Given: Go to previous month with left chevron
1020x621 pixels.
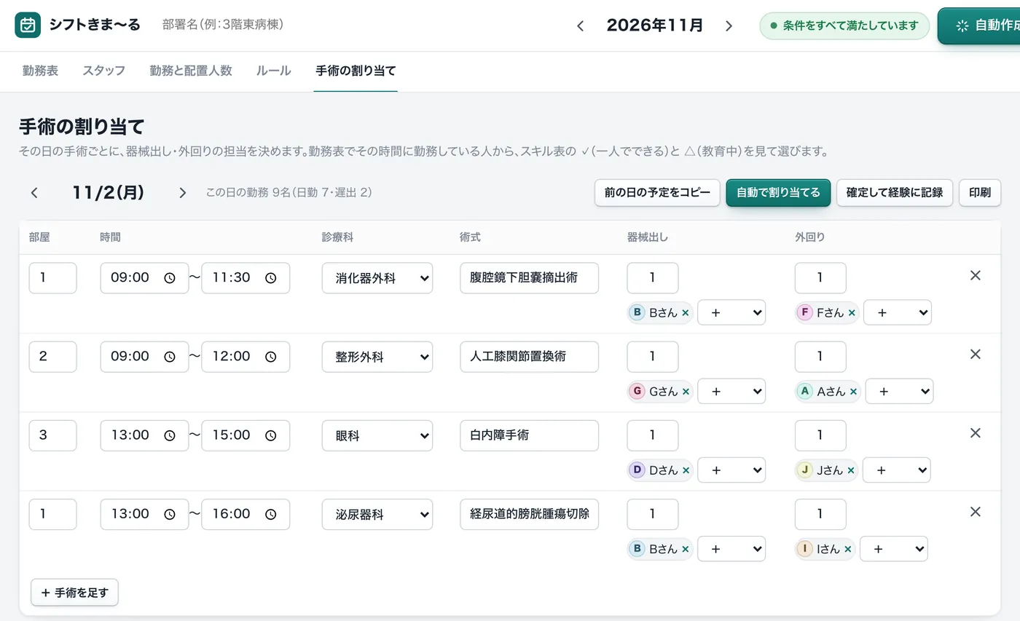Looking at the screenshot, I should 581,25.
